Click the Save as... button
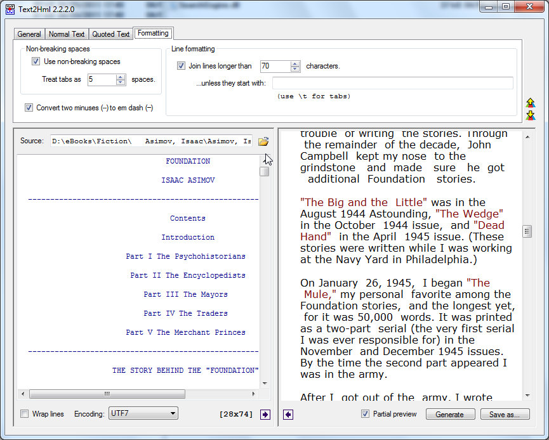 coord(505,414)
